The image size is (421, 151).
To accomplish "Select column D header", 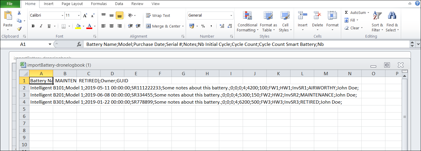I will coord(112,73).
